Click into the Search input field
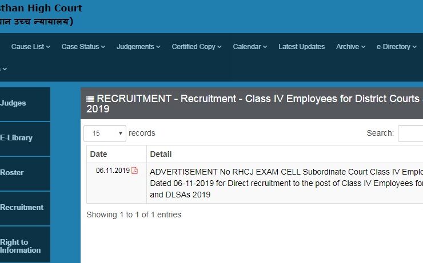Screen dimensions: 423x263 (x=410, y=133)
